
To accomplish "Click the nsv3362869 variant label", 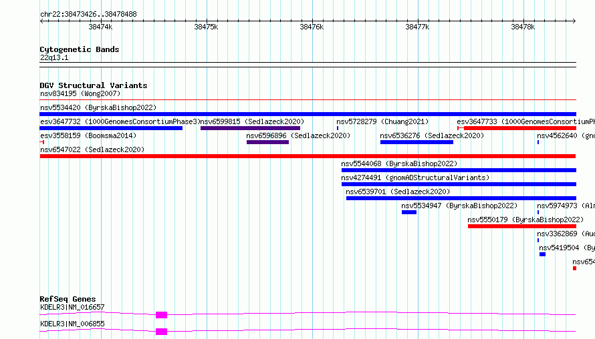I will click(566, 234).
